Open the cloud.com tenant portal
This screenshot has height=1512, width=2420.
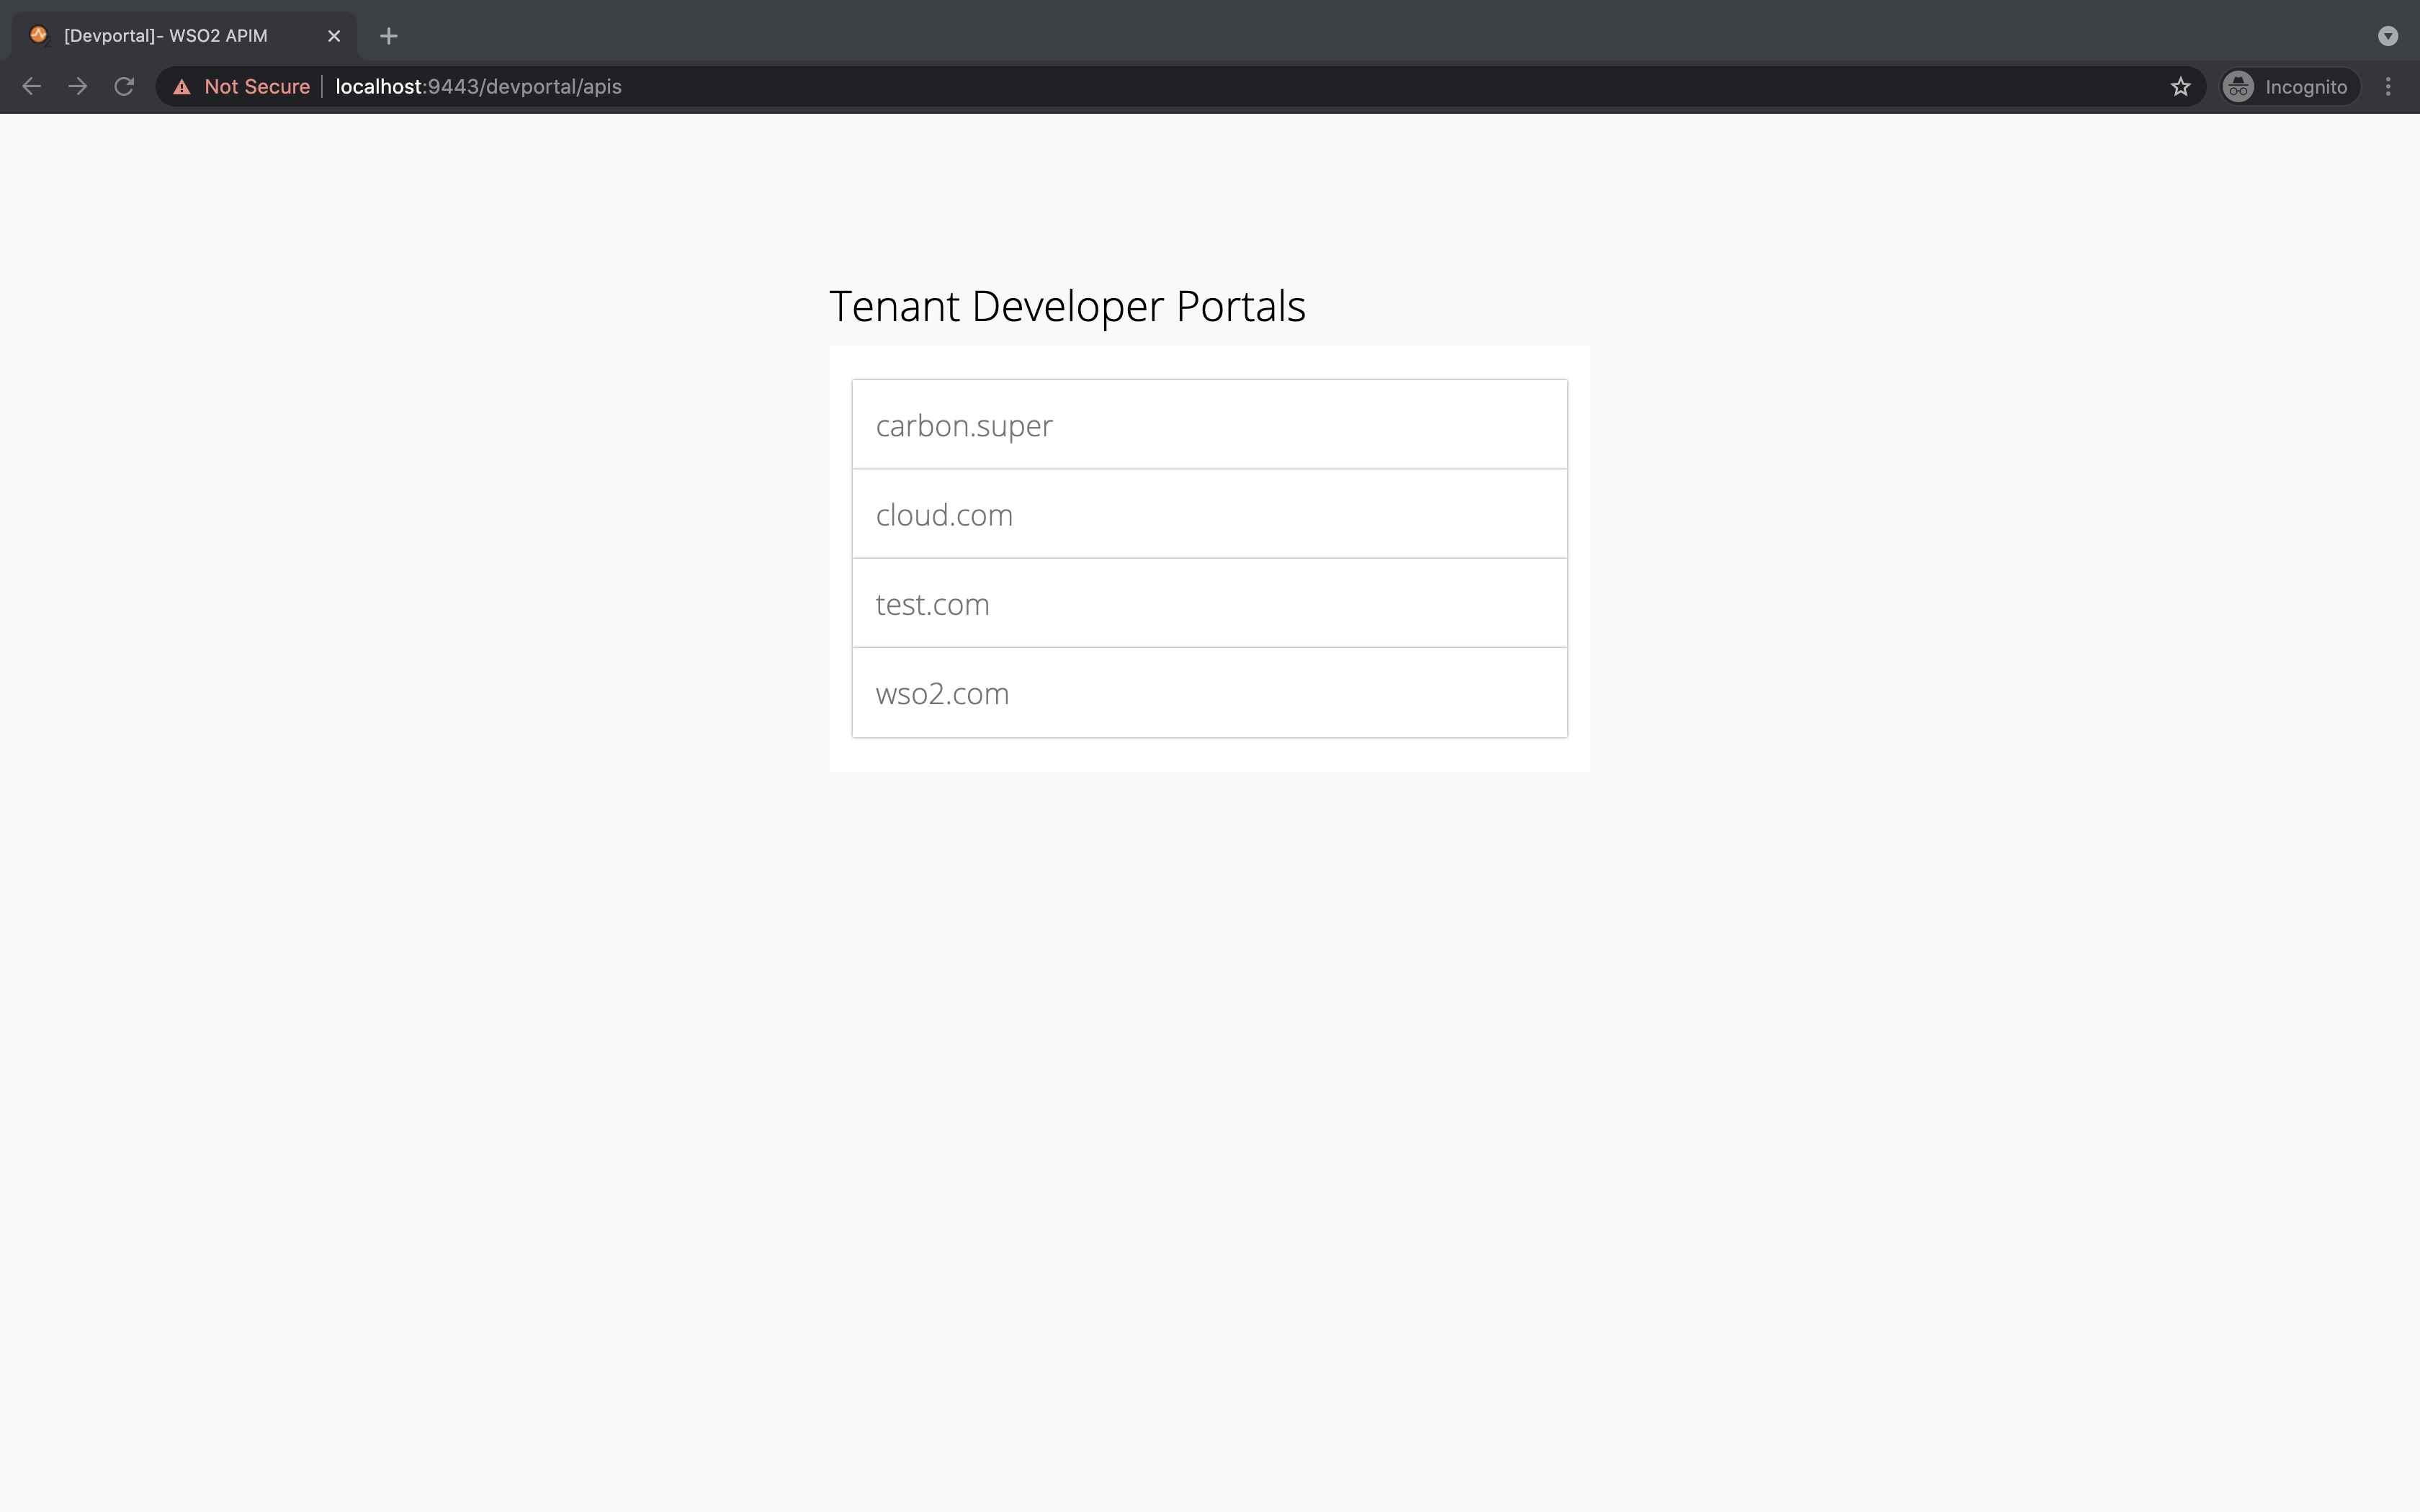[1208, 514]
